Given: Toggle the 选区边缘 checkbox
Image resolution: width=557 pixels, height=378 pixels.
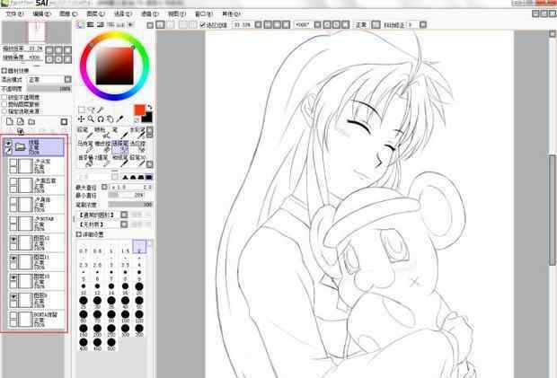Looking at the screenshot, I should click(x=203, y=24).
